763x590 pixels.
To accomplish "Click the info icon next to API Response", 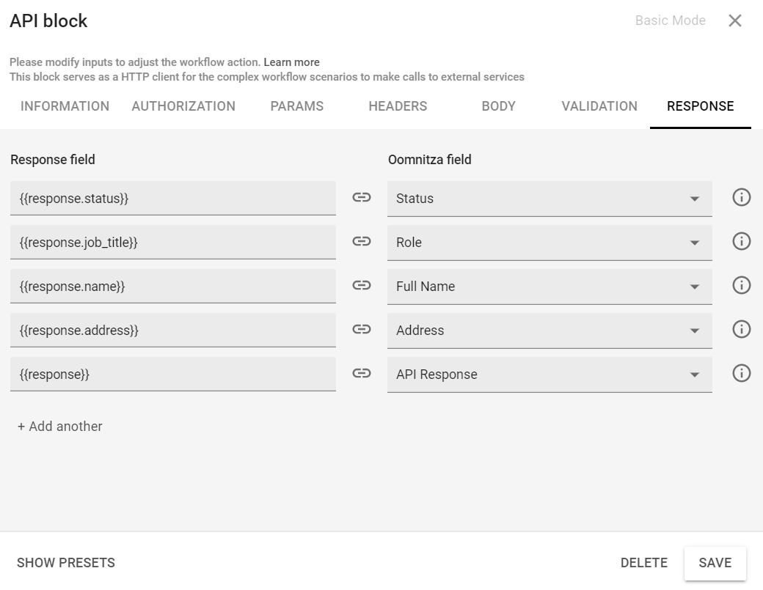I will [741, 374].
